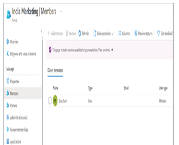Click the purple preview banner icon

(50, 50)
